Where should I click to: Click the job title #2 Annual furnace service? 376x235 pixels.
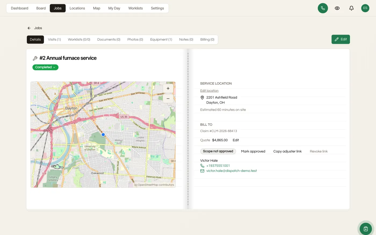coord(68,58)
